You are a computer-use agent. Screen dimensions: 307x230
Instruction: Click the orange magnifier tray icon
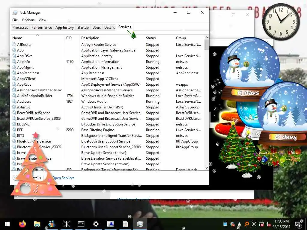(247, 224)
